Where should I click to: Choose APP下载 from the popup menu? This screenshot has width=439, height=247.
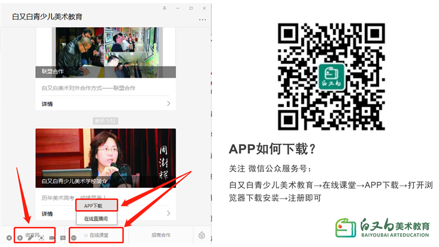(97, 205)
